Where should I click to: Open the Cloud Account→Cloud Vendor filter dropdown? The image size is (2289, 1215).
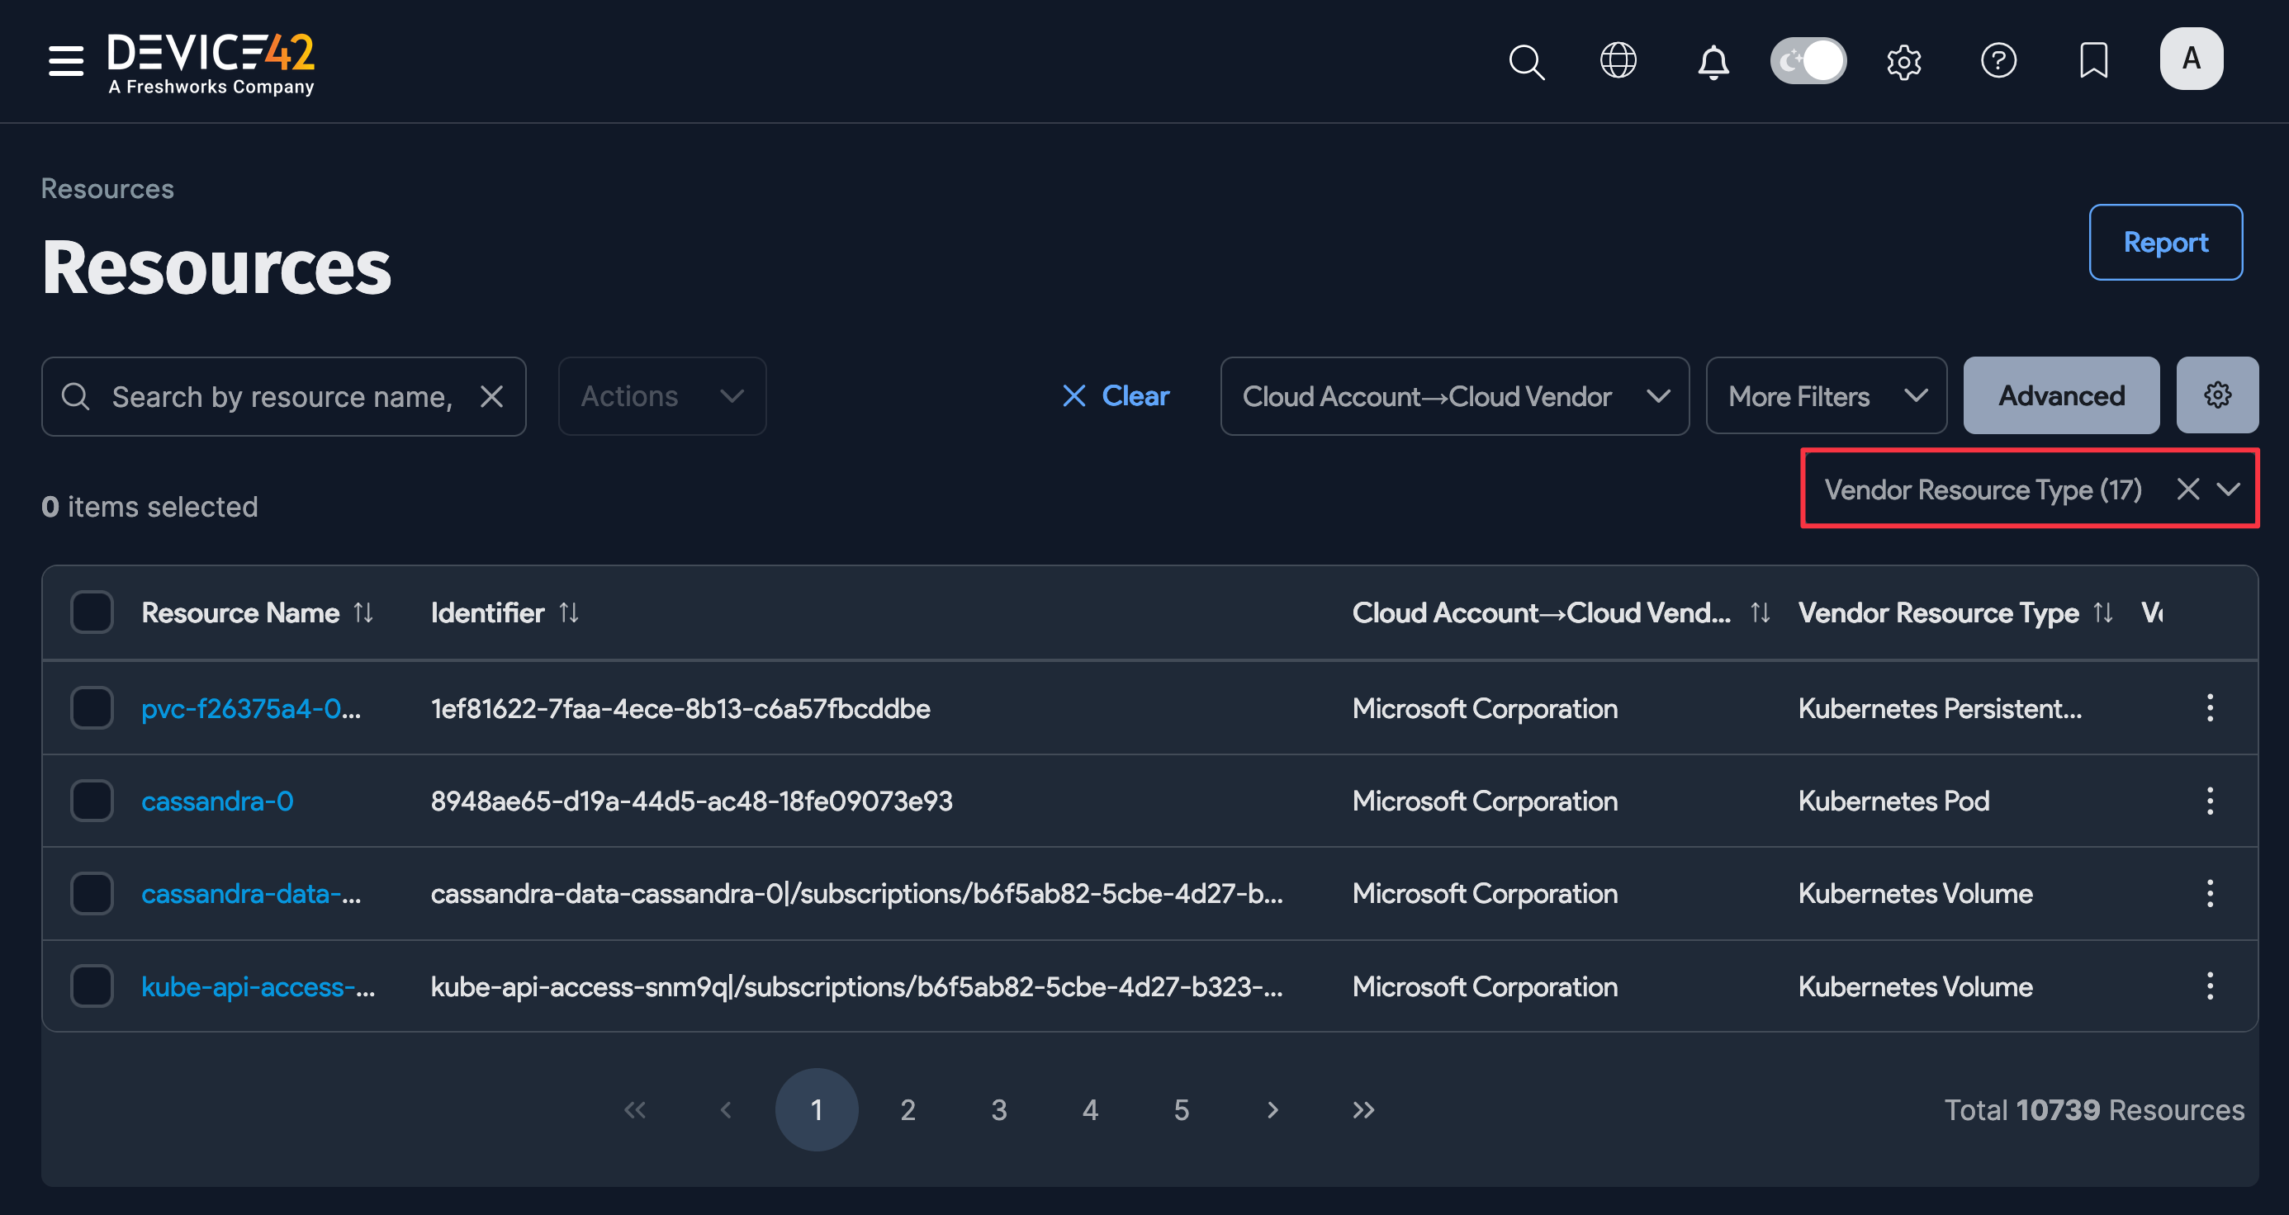click(x=1453, y=396)
